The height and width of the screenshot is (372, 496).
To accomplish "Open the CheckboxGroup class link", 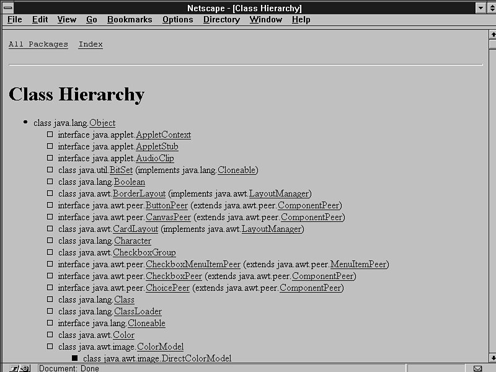I will click(144, 253).
